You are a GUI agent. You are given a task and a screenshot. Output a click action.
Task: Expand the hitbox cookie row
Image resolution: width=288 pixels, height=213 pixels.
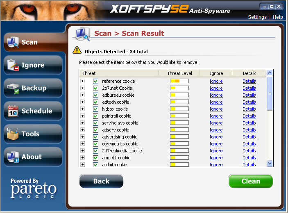tap(82, 109)
